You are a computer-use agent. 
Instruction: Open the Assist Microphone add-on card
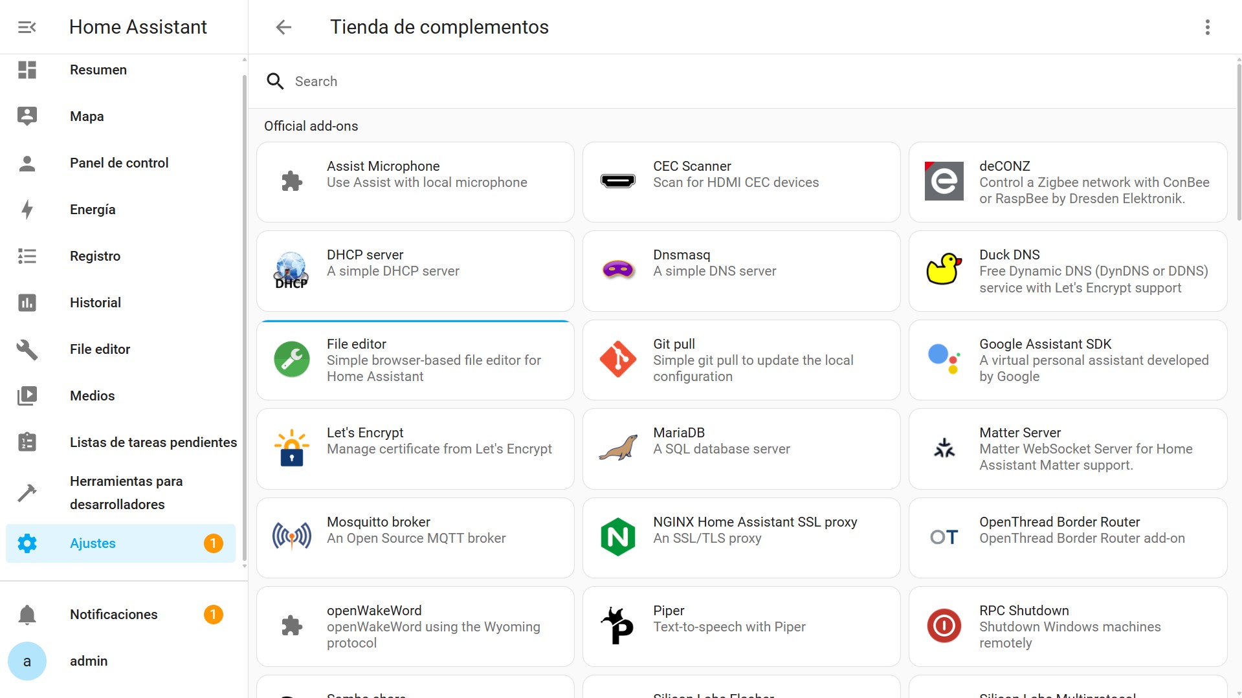tap(415, 182)
